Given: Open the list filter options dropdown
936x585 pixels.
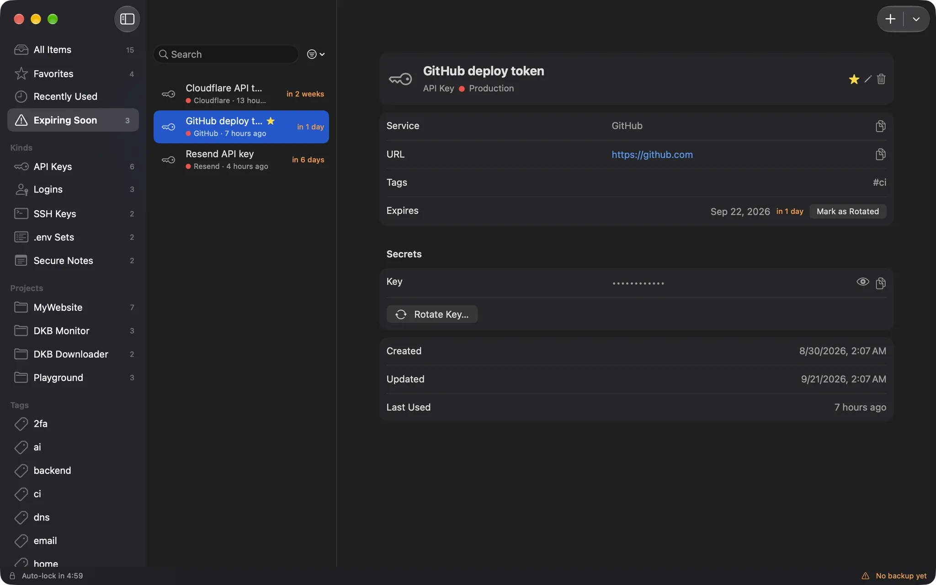Looking at the screenshot, I should 316,54.
